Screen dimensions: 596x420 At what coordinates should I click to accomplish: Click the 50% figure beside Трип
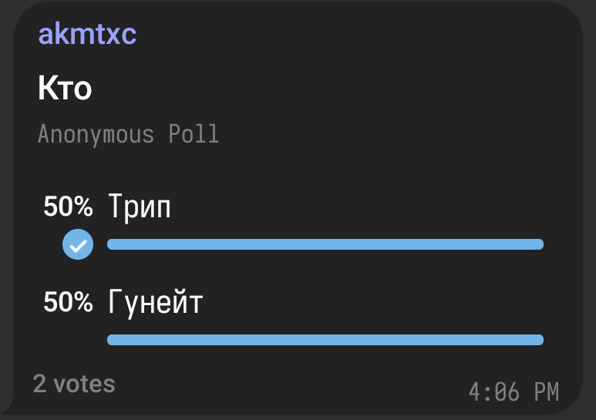click(x=68, y=207)
